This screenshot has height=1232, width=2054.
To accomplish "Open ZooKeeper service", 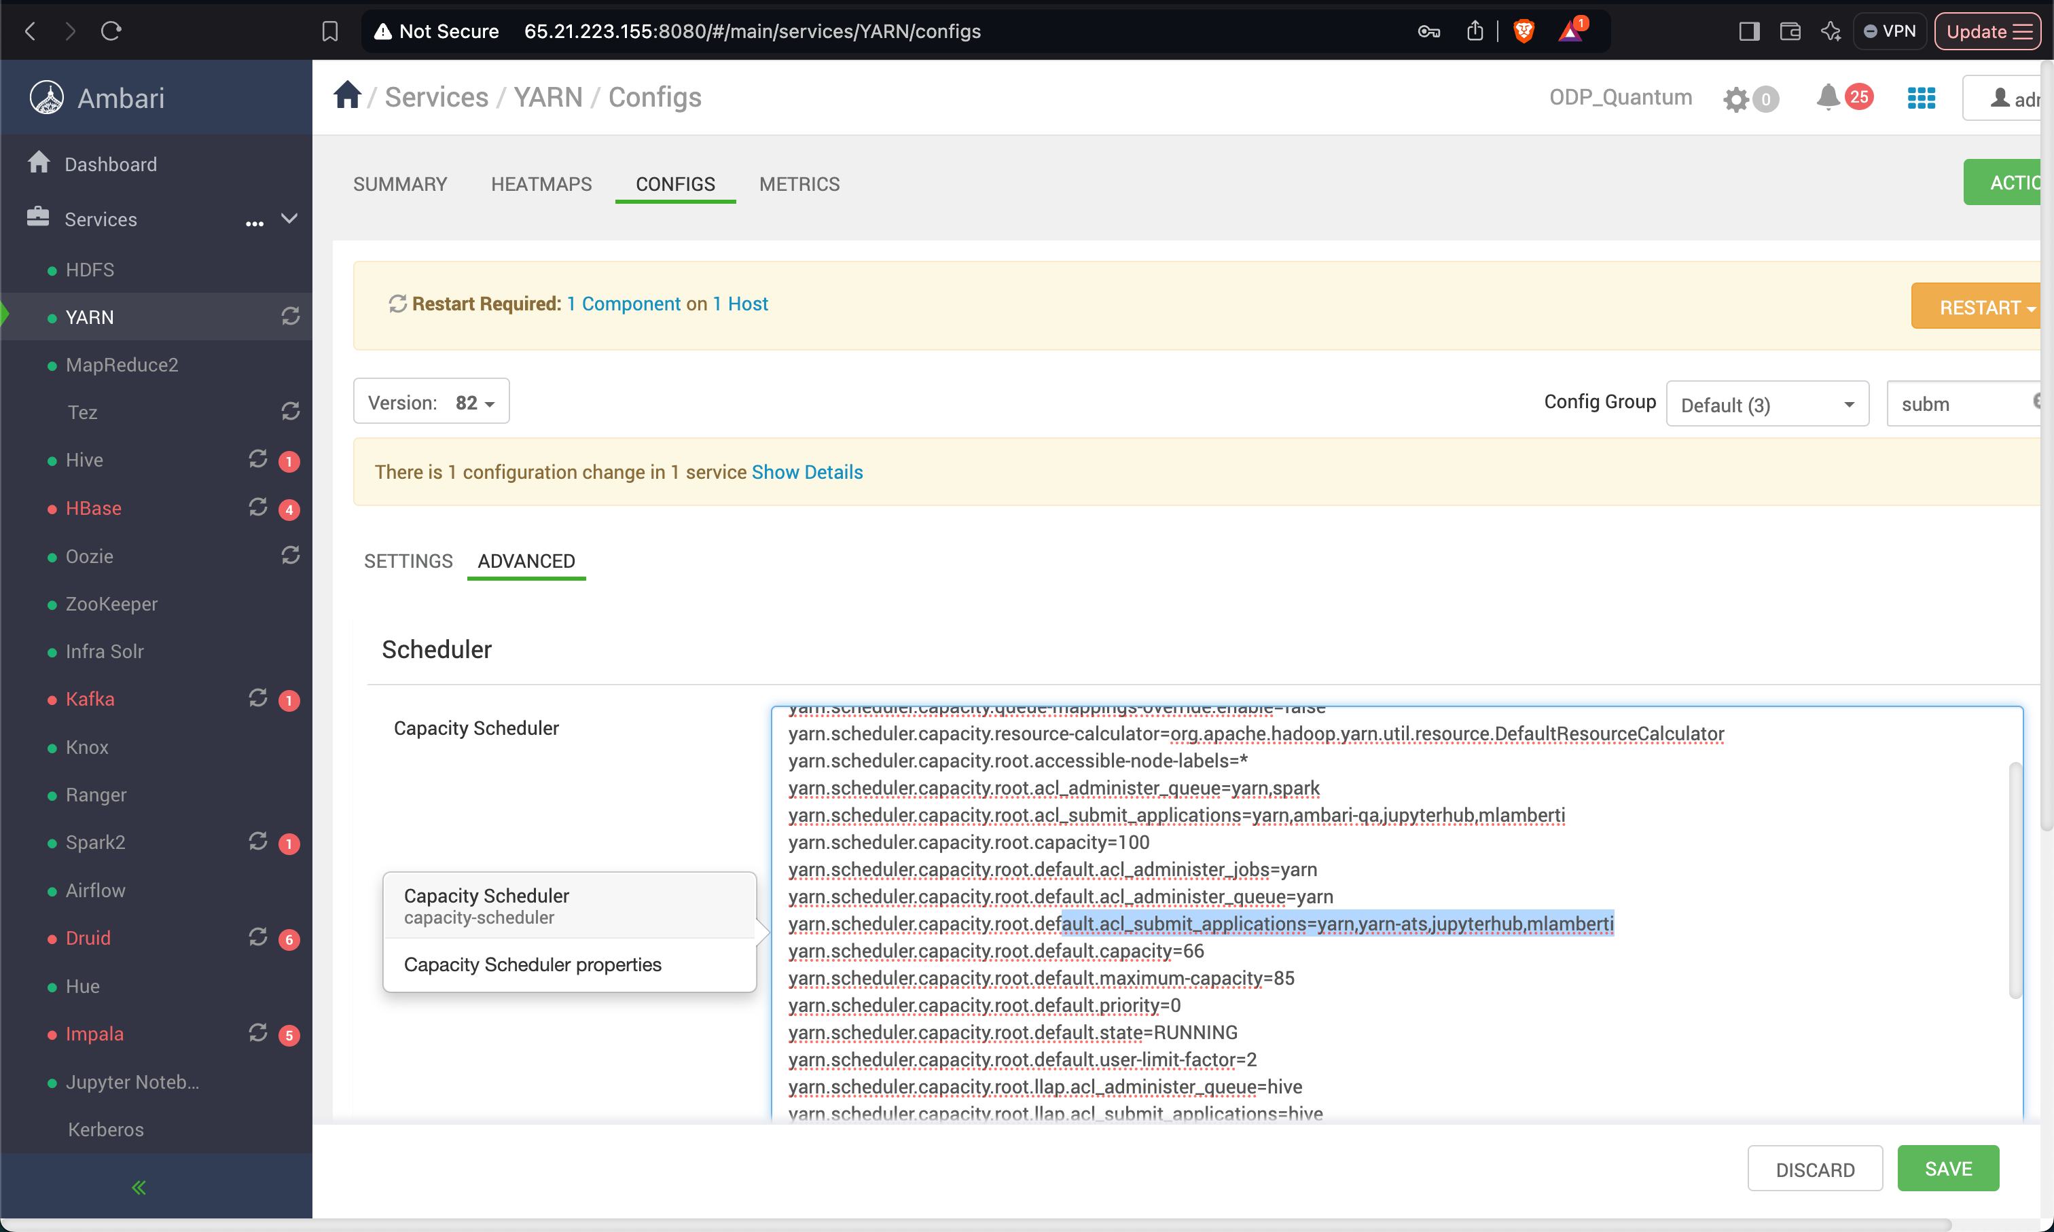I will (111, 604).
